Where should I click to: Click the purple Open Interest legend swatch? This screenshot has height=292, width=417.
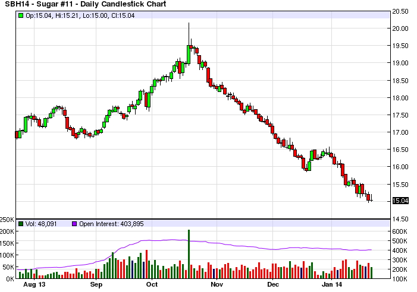pos(74,224)
